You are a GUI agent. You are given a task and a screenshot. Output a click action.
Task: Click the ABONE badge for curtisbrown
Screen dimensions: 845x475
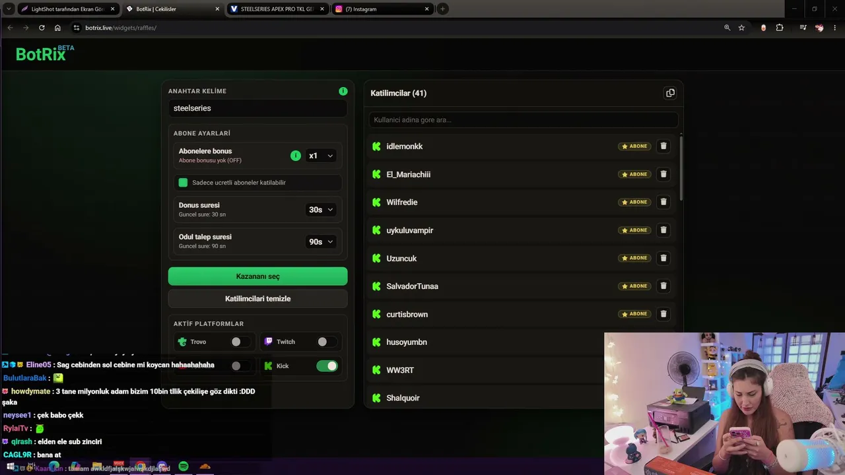click(x=634, y=314)
